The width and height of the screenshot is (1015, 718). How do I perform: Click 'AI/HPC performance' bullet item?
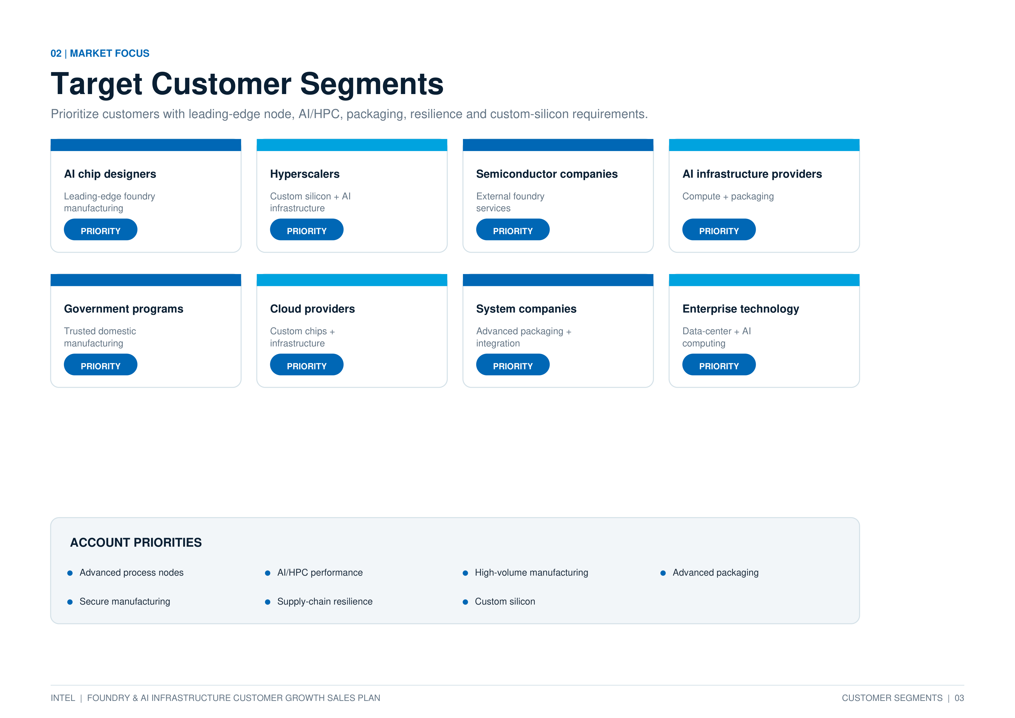[314, 572]
